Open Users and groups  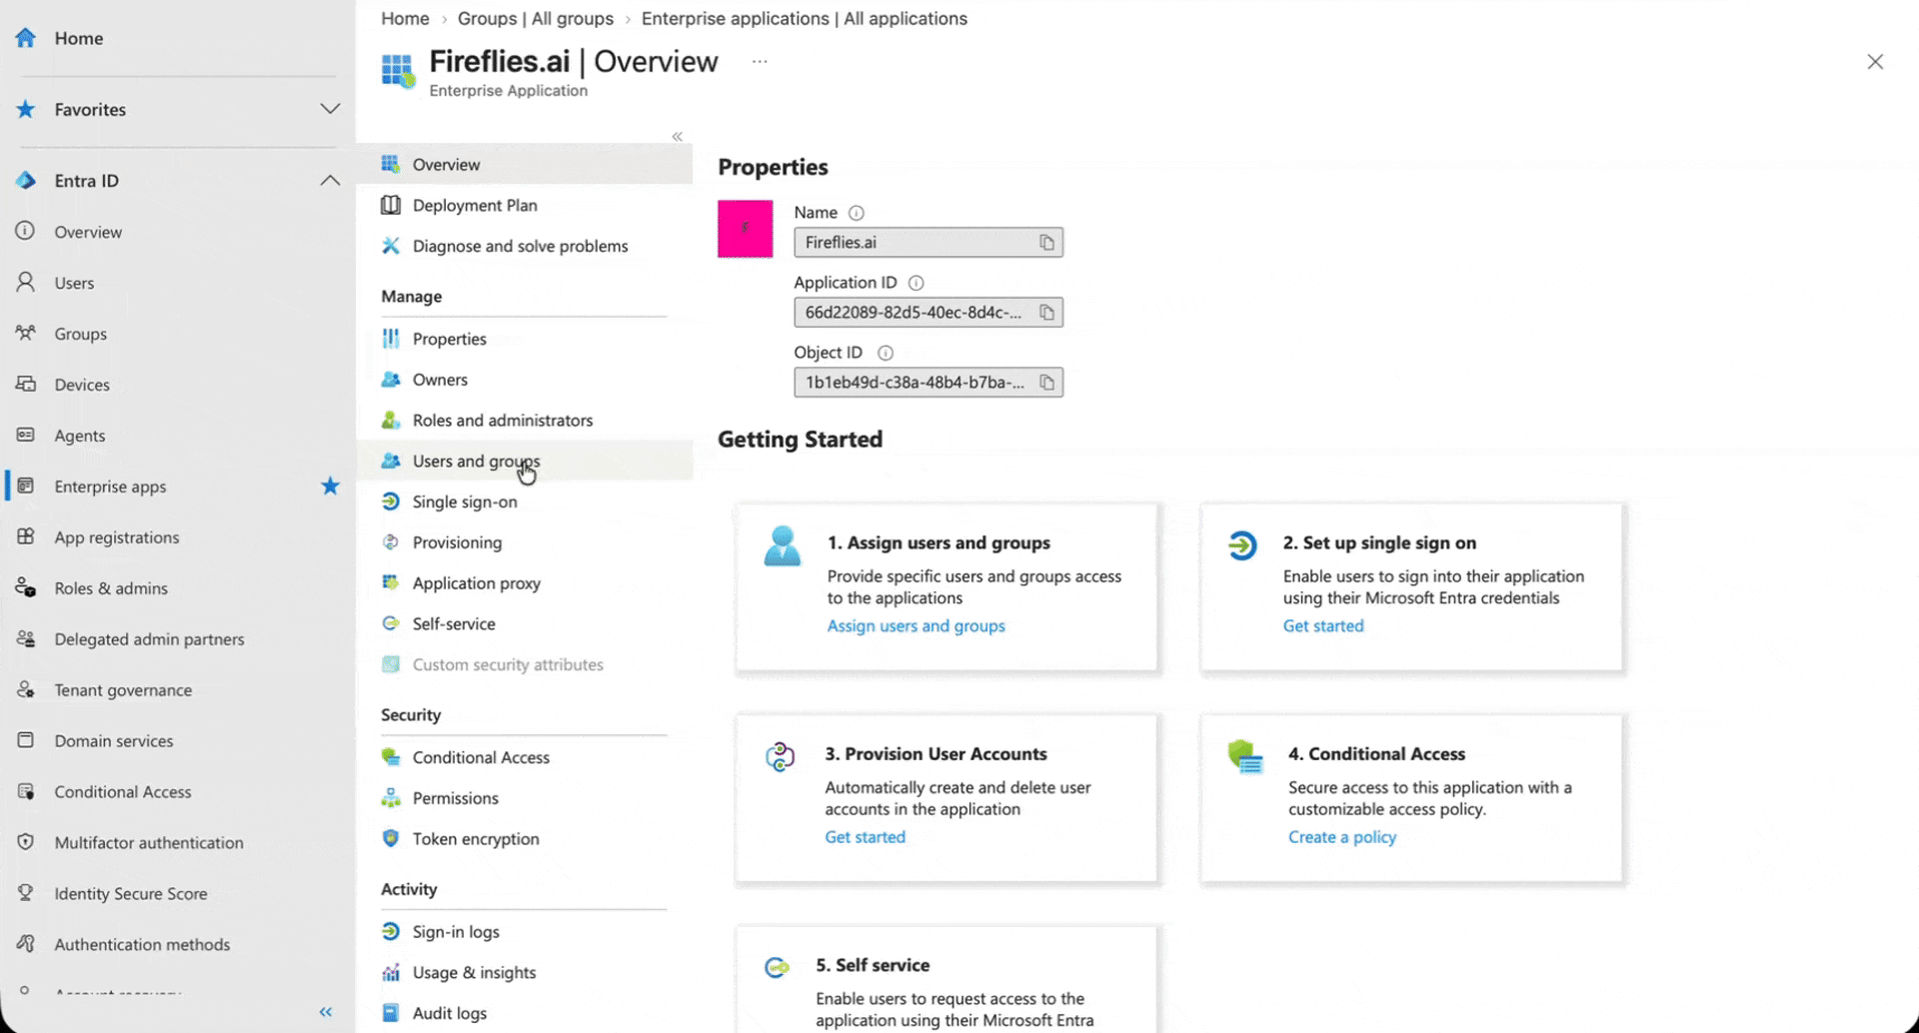pos(524,462)
